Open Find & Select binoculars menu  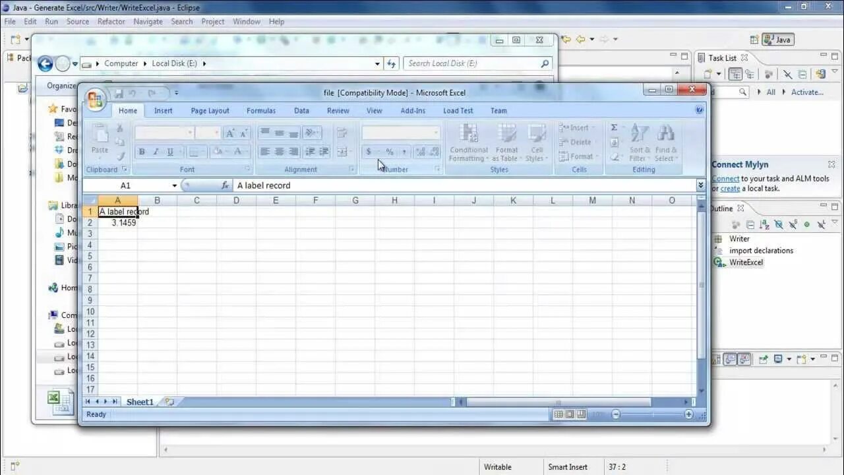pyautogui.click(x=665, y=142)
